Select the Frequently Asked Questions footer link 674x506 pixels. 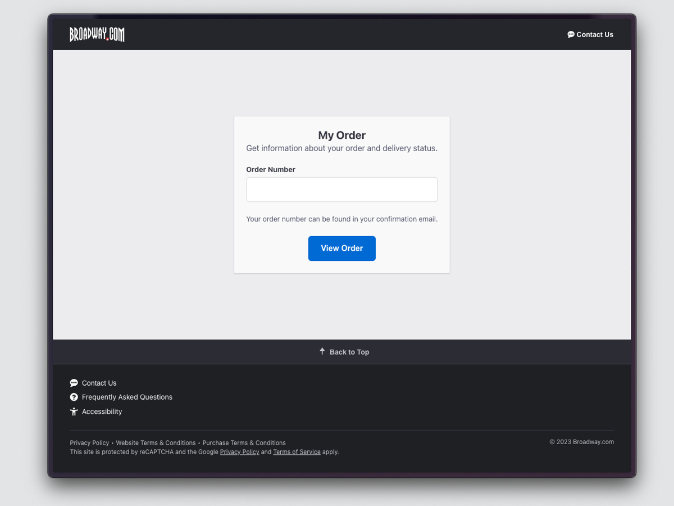[127, 397]
